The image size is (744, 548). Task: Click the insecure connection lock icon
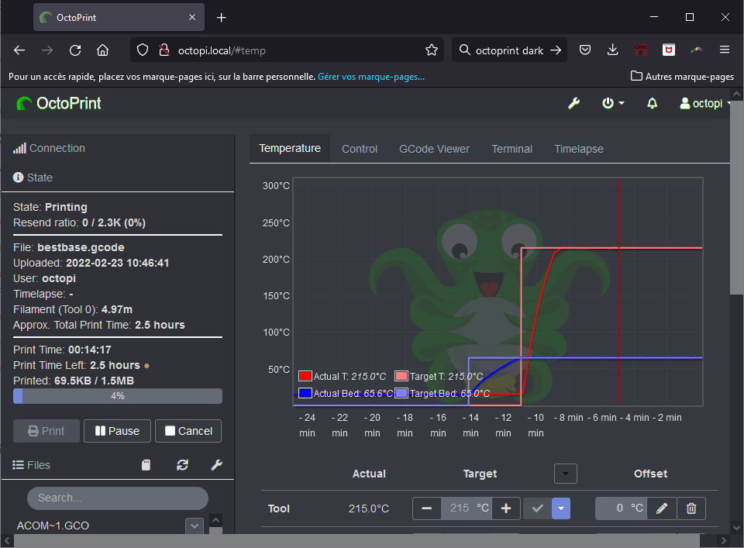pyautogui.click(x=164, y=50)
